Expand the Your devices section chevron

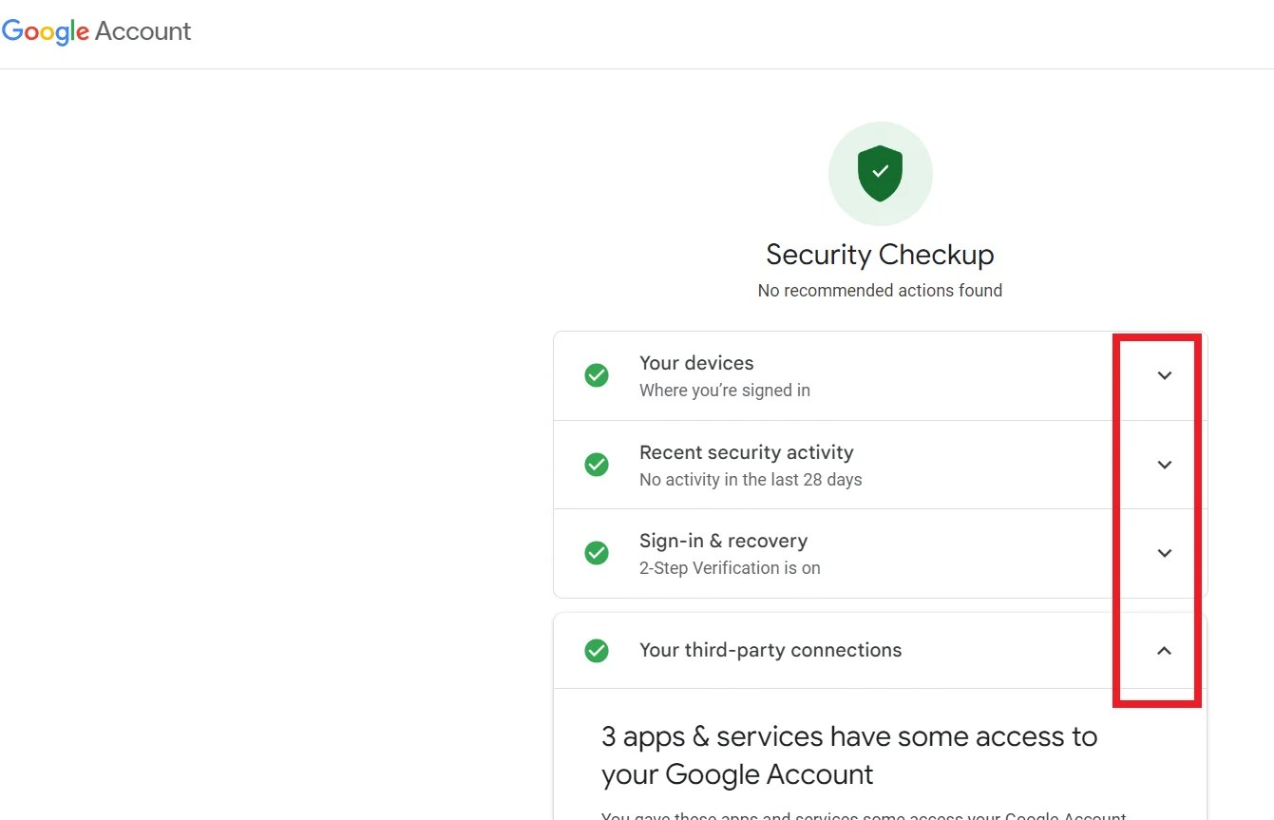pos(1164,375)
